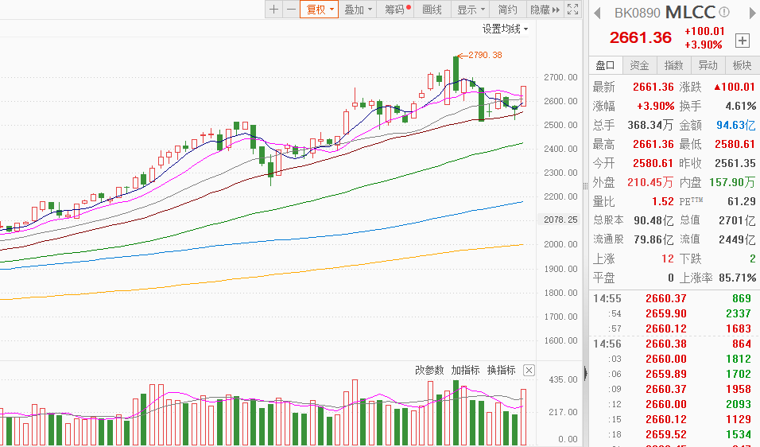Click the 换指标 button
This screenshot has width=760, height=447.
coord(501,371)
